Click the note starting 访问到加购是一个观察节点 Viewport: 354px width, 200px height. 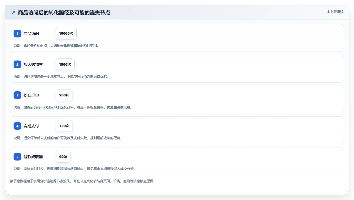(x=61, y=76)
